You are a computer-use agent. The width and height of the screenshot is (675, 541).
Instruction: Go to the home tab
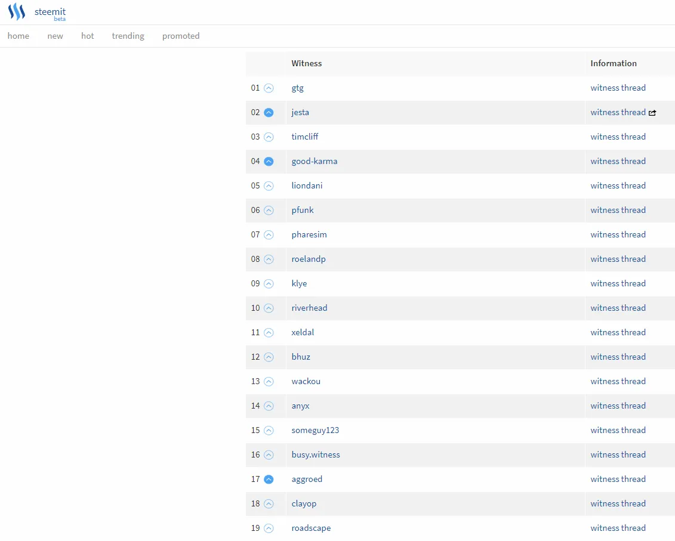19,36
